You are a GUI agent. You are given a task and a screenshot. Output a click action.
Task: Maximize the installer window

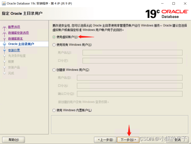click(174, 4)
